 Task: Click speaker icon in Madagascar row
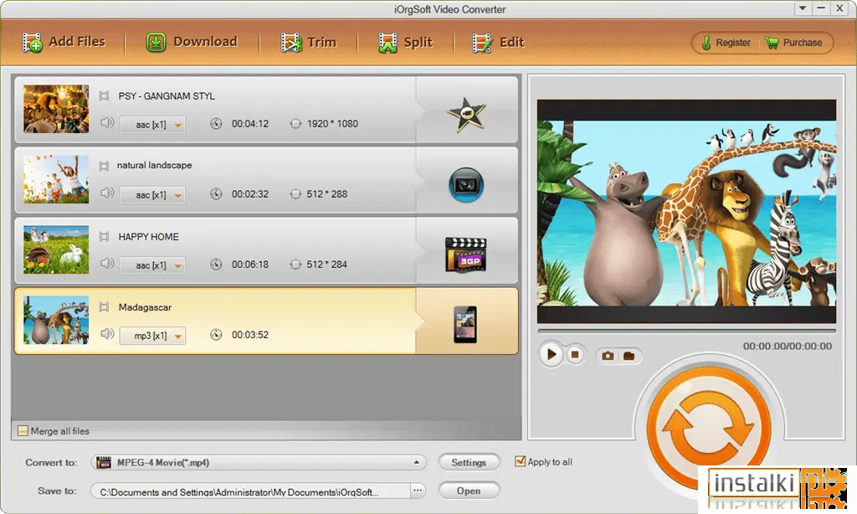(x=107, y=333)
